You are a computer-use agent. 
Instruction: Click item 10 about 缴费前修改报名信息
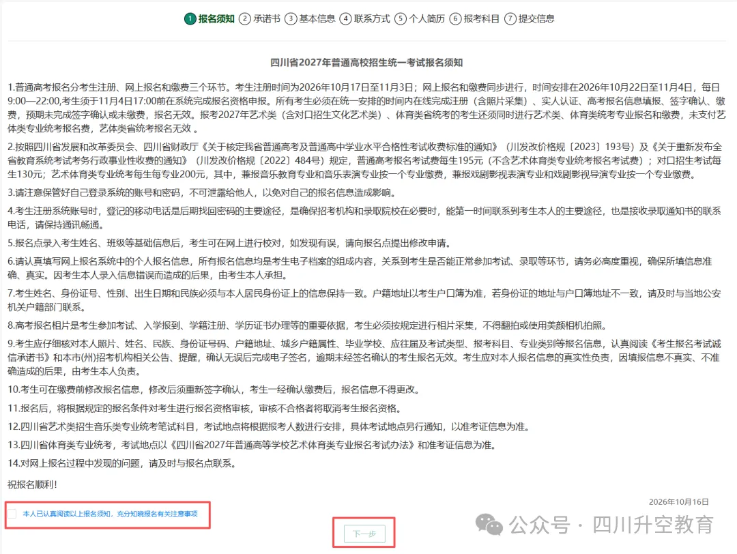click(215, 390)
